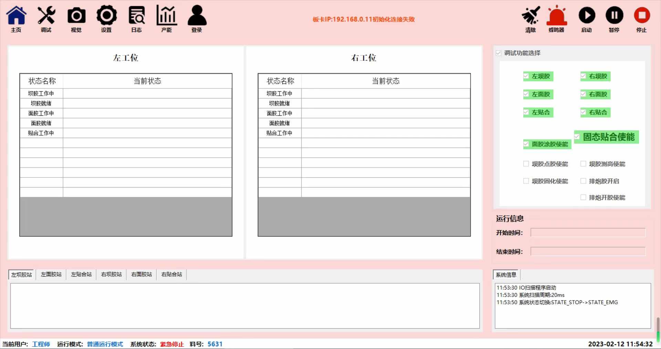The image size is (661, 349).
Task: Select 面胶就绪 row in left station table
Action: point(126,123)
